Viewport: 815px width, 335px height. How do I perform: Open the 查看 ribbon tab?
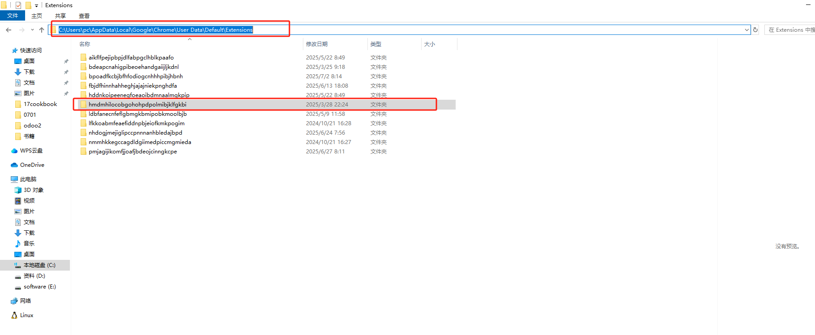click(x=84, y=16)
